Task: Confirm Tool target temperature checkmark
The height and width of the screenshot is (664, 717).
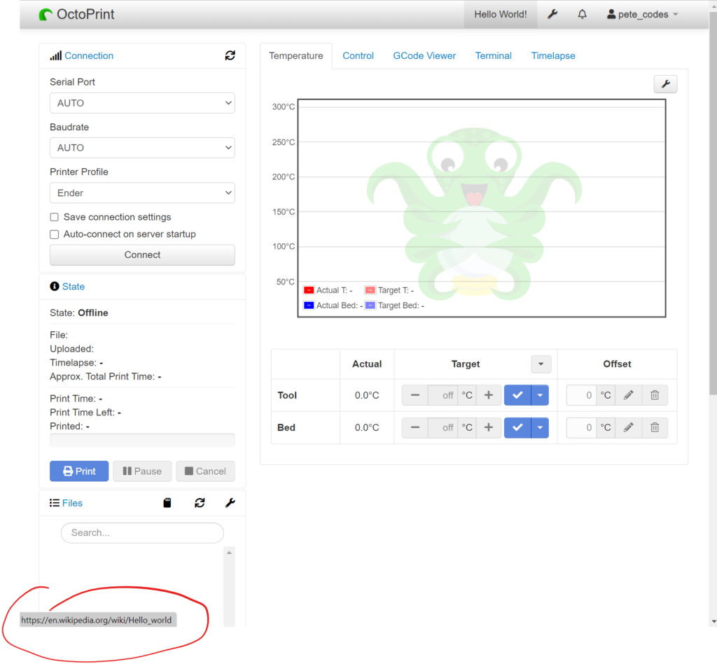Action: (x=517, y=395)
